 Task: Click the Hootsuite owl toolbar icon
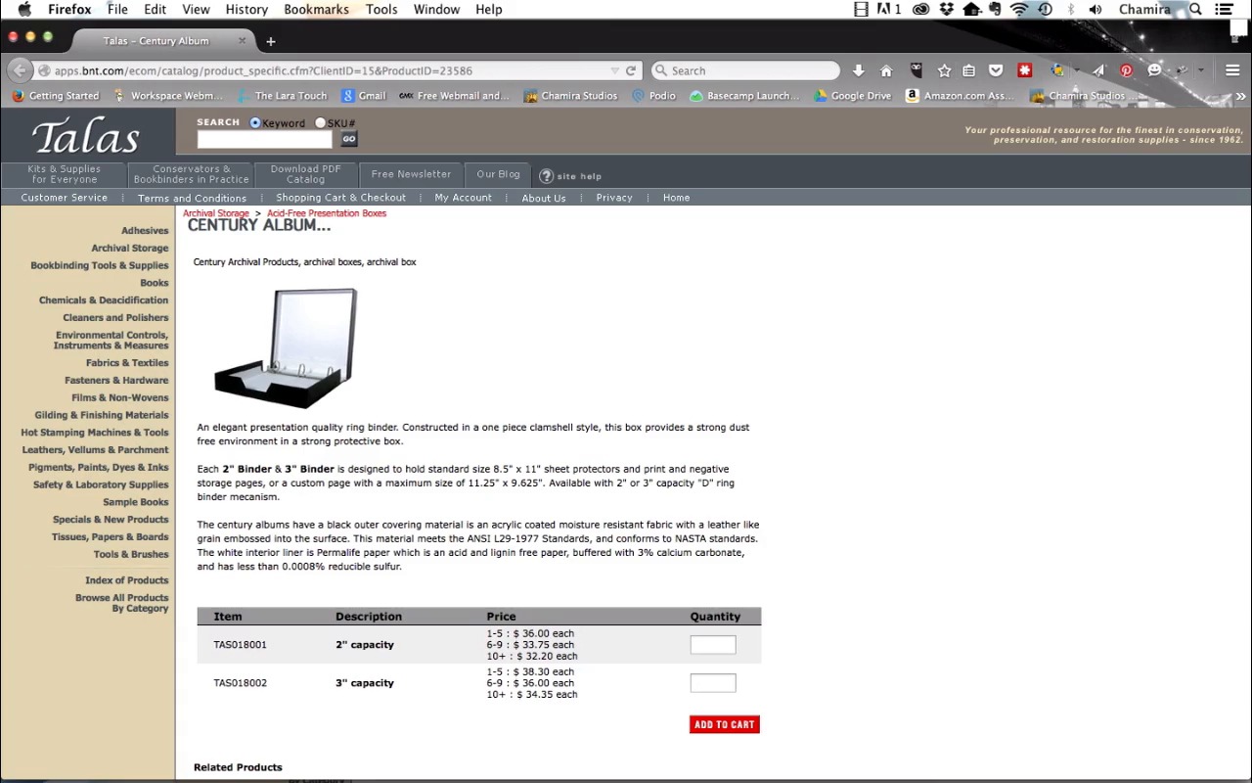coord(916,70)
